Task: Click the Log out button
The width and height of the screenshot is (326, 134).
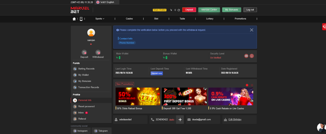Action: [250, 10]
